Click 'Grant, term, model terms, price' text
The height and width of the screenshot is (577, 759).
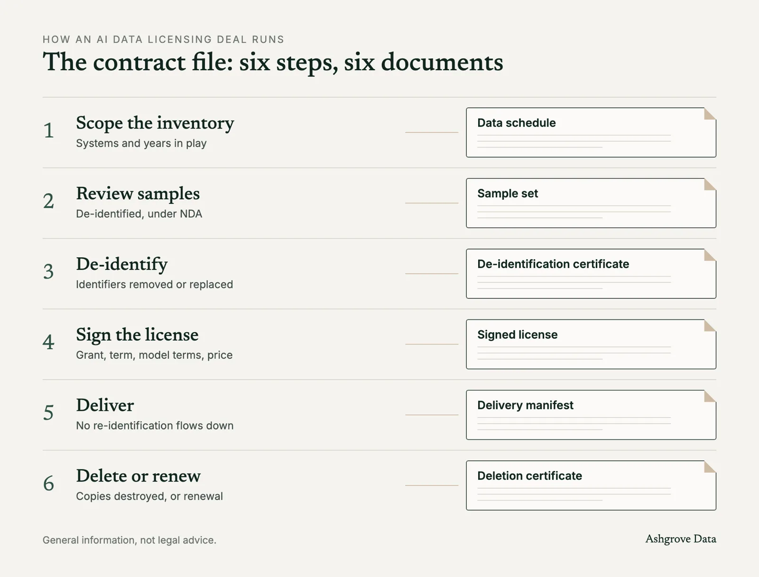click(154, 355)
